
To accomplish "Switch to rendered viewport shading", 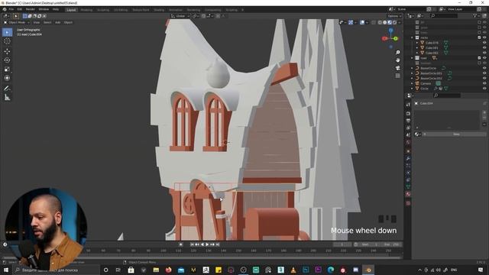I will click(394, 22).
